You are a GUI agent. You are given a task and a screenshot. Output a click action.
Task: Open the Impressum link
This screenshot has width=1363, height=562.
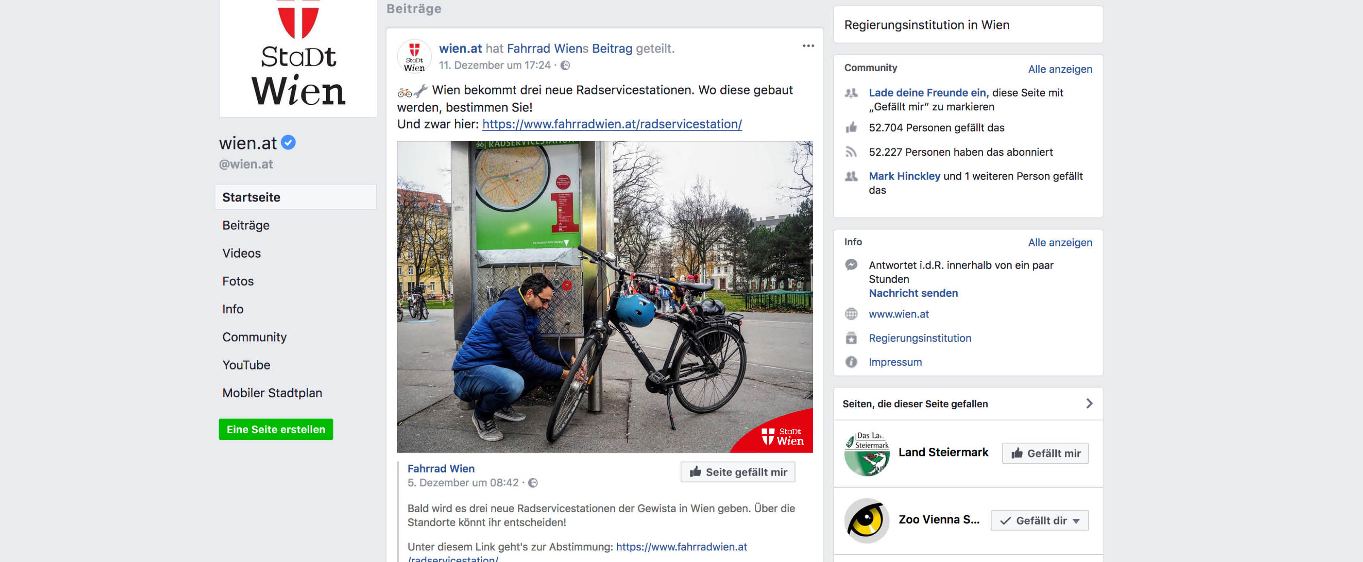click(x=895, y=362)
